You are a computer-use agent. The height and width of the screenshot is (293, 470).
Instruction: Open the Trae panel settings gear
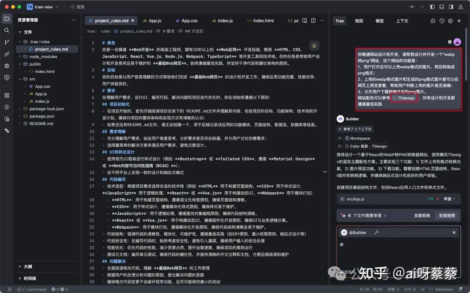click(450, 20)
